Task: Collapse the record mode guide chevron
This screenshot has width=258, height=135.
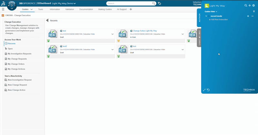Action: pyautogui.click(x=206, y=16)
